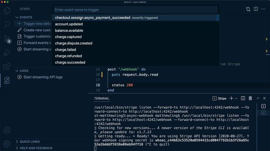The height and width of the screenshot is (151, 270).
Task: Click the plus icon to create new terminal
Action: [231, 98]
